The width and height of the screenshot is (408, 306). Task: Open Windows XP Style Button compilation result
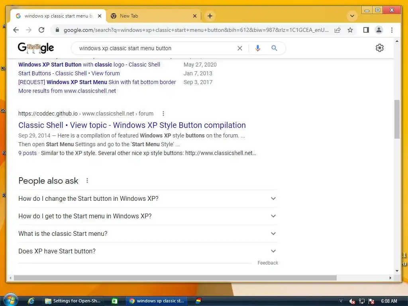pyautogui.click(x=132, y=125)
